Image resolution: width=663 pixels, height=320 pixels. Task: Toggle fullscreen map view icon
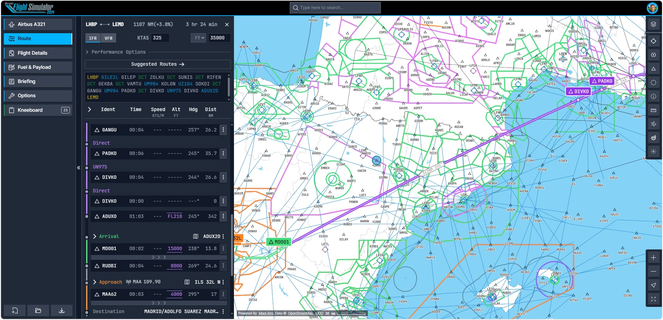tap(653, 299)
